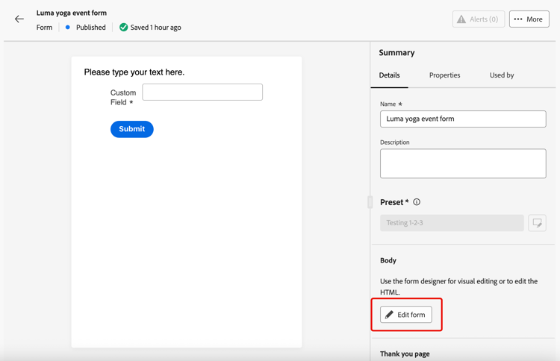
Task: Switch to the Used by tab
Action: (x=501, y=75)
